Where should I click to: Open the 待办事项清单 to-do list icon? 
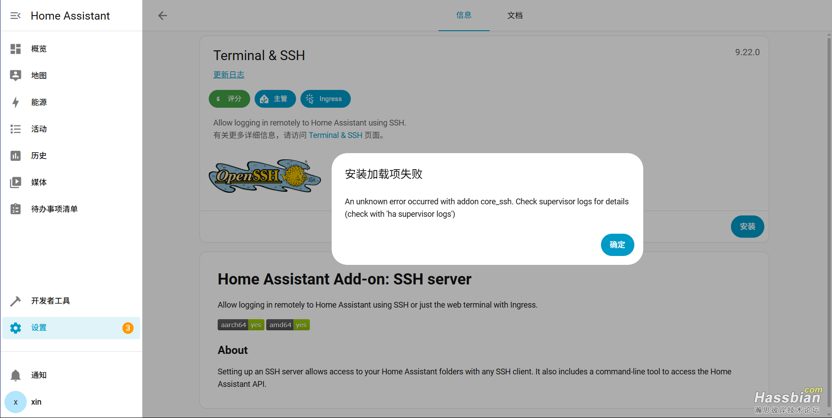tap(16, 209)
